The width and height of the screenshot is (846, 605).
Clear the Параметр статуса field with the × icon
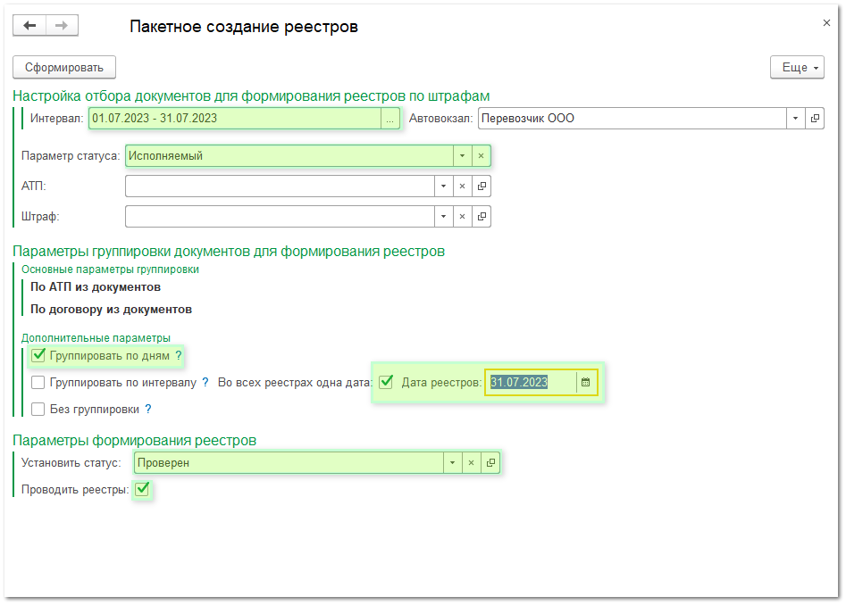click(482, 155)
